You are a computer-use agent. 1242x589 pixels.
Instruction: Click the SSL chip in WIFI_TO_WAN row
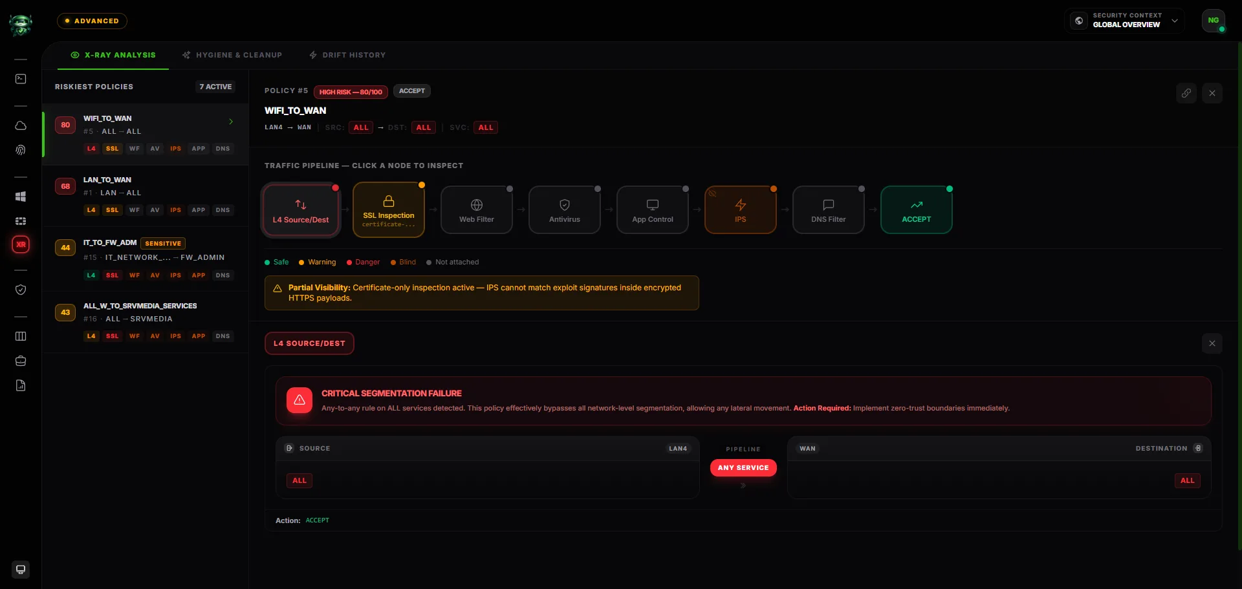point(113,149)
